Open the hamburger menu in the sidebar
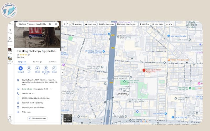The width and height of the screenshot is (210, 131). coord(10,24)
